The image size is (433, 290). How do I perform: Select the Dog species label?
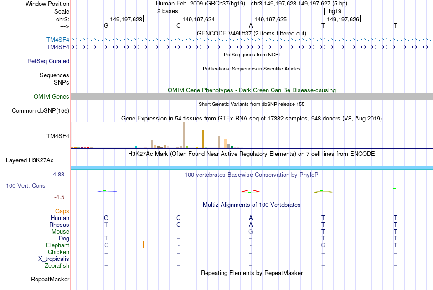point(64,239)
